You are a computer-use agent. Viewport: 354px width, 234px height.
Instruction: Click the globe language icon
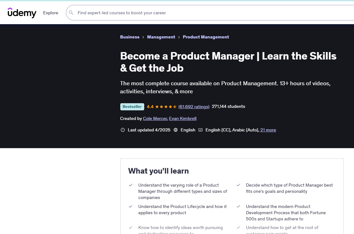176,130
